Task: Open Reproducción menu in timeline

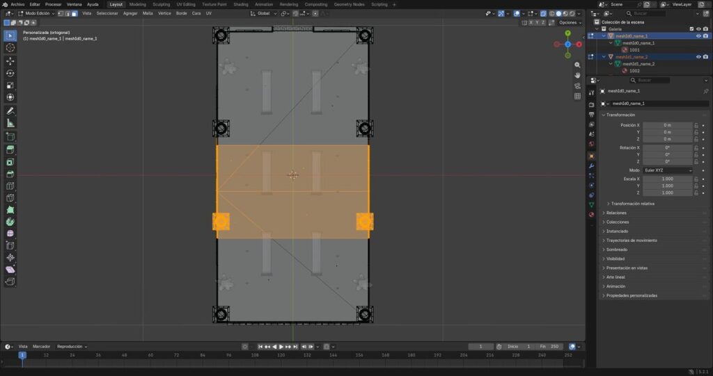Action: [72, 347]
